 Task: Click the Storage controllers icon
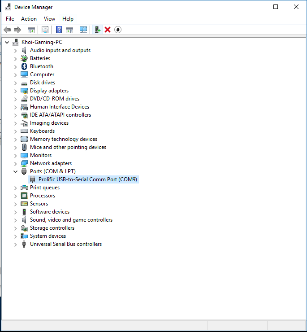click(24, 228)
